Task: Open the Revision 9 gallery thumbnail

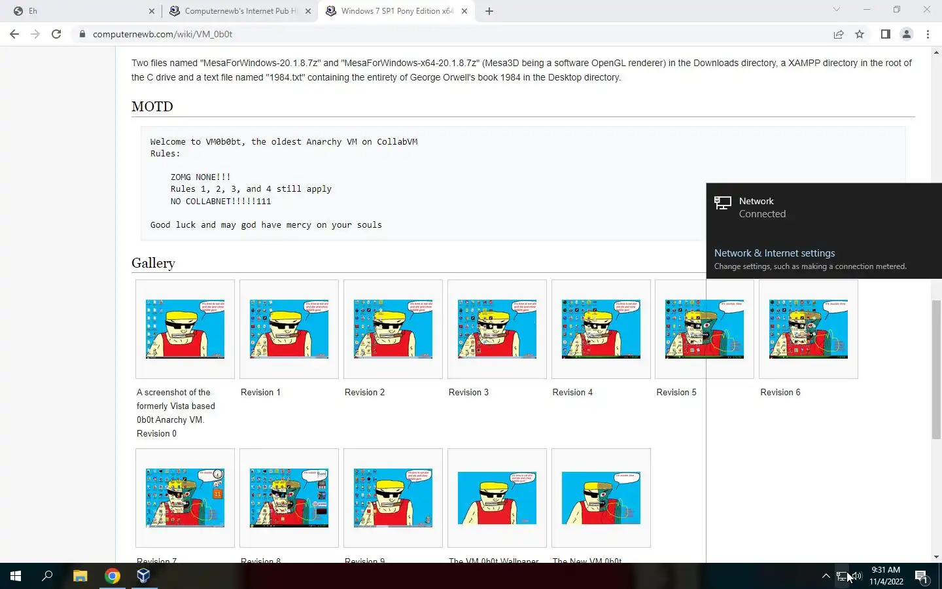Action: tap(393, 498)
